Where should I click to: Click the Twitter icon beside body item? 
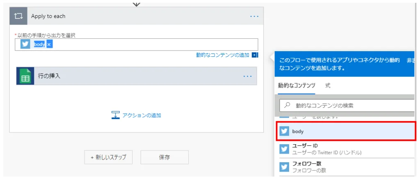284,131
